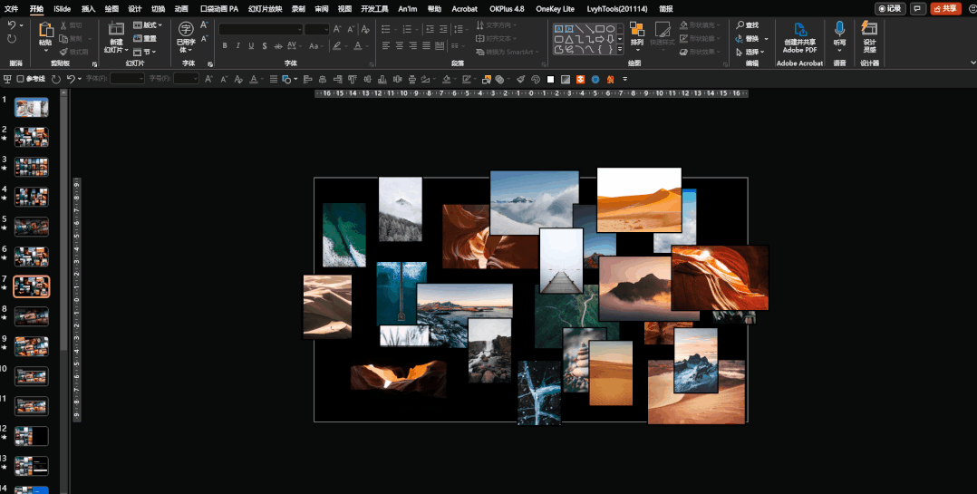Open quick bar 字号 size dropdown

click(x=187, y=79)
